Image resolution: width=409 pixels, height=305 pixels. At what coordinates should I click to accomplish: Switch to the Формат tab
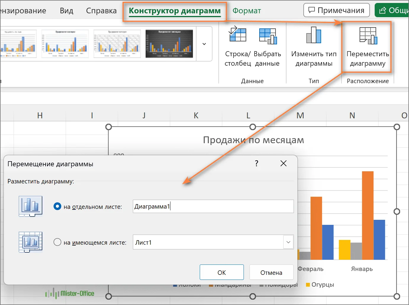[x=247, y=11]
